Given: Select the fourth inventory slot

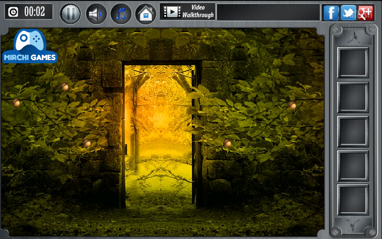Looking at the screenshot, I should coord(353,165).
